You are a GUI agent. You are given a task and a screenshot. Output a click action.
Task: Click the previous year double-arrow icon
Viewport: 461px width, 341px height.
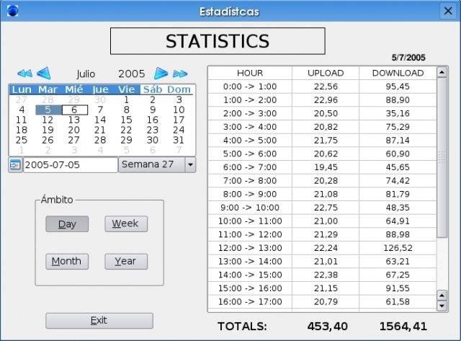pos(24,74)
